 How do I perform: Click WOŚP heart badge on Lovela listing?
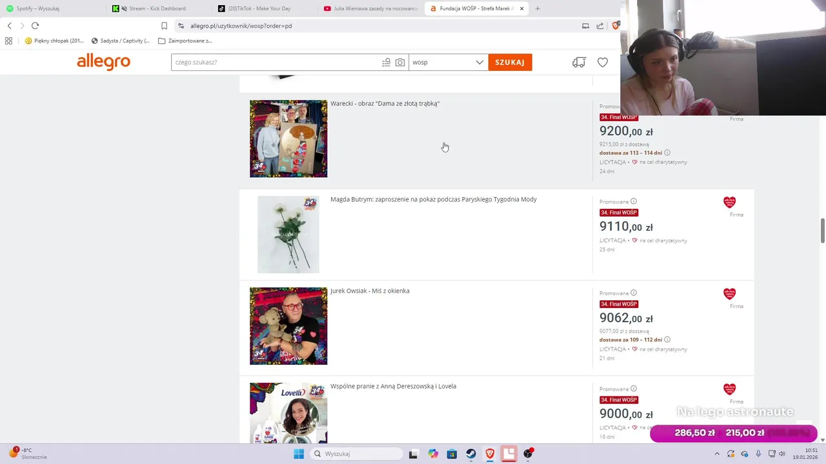tap(729, 389)
